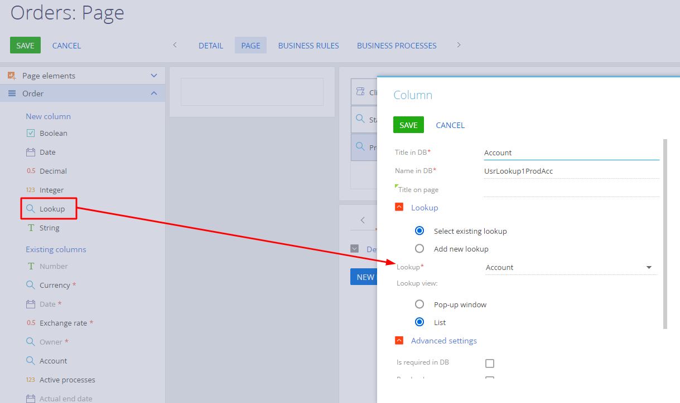Select the Add new lookup radio button
The image size is (680, 403).
[x=419, y=249]
